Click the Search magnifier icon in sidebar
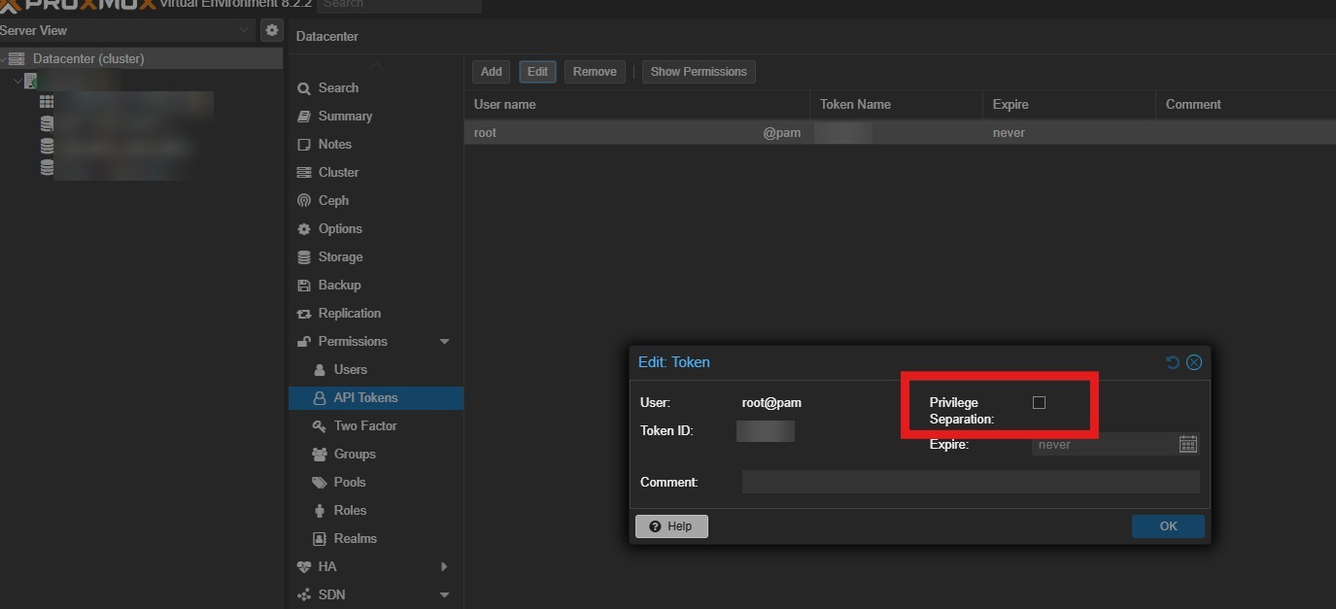1336x609 pixels. pyautogui.click(x=304, y=88)
